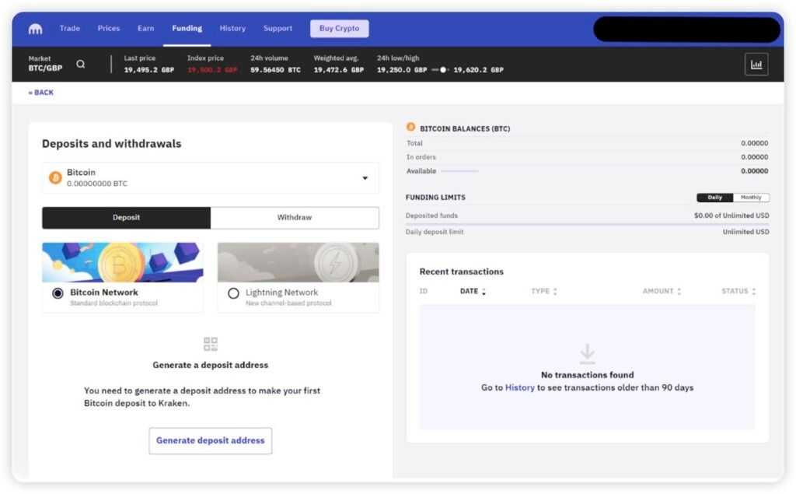Go back via the BACK link

(x=40, y=93)
